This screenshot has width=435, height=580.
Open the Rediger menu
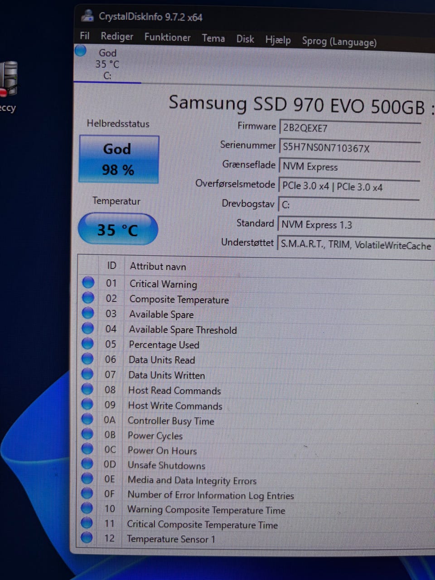[x=117, y=36]
